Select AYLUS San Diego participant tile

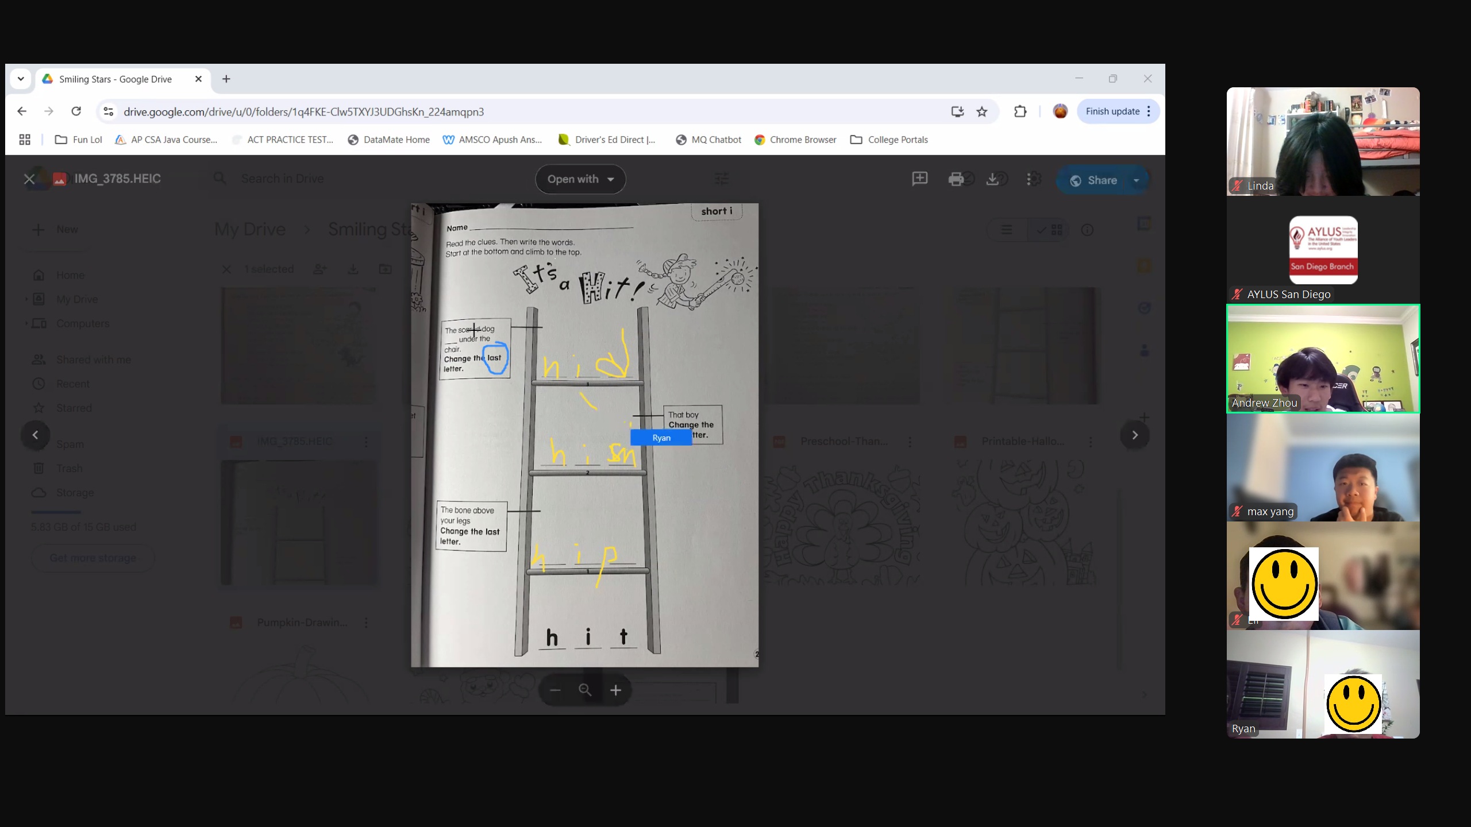[x=1323, y=250]
